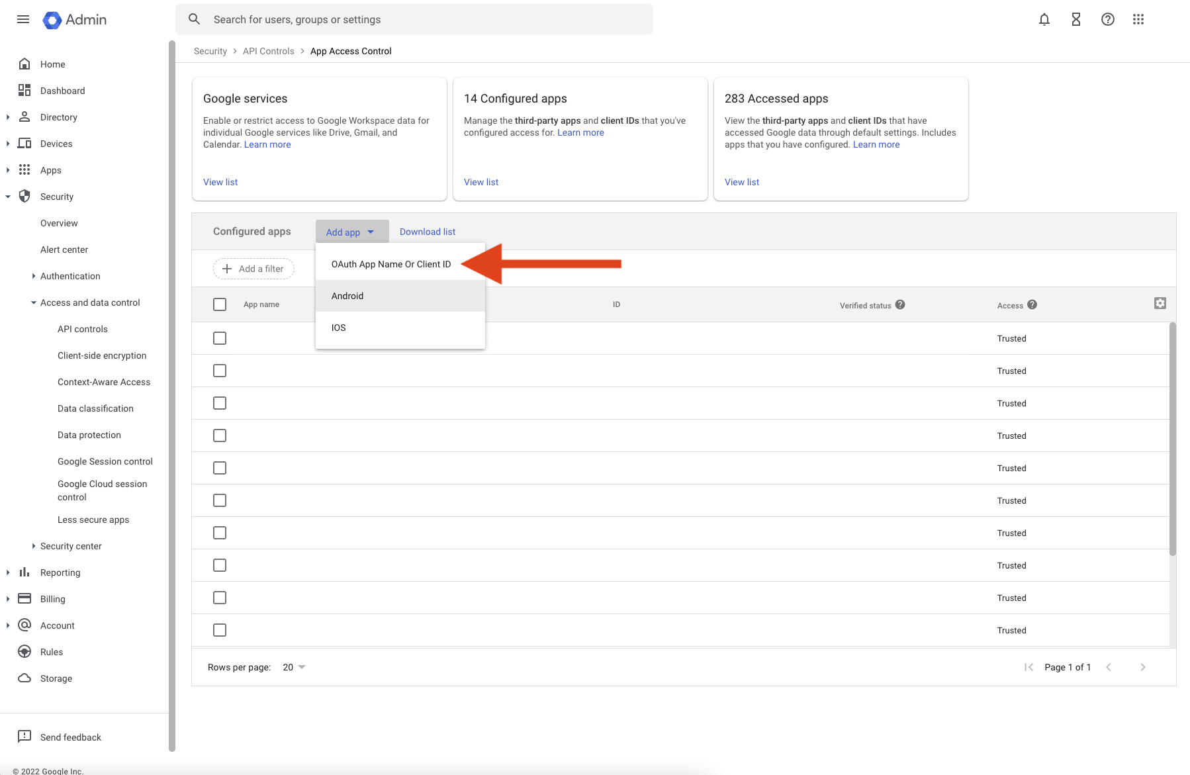Check the last visible row checkbox
Viewport: 1190px width, 775px height.
point(220,630)
